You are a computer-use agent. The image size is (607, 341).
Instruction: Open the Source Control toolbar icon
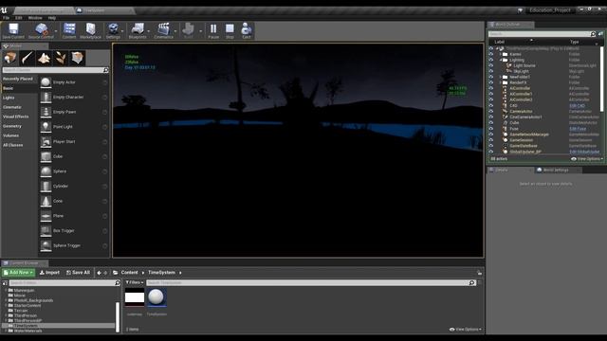[x=41, y=30]
